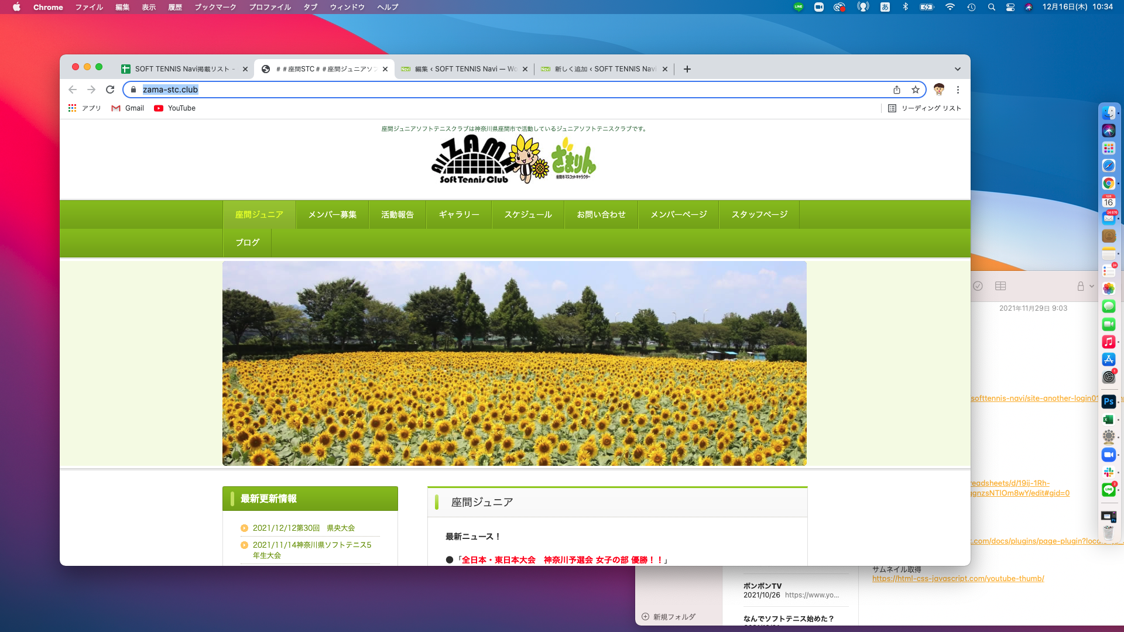Screen dimensions: 1124x632
Task: Click the bookmark star icon
Action: point(916,90)
